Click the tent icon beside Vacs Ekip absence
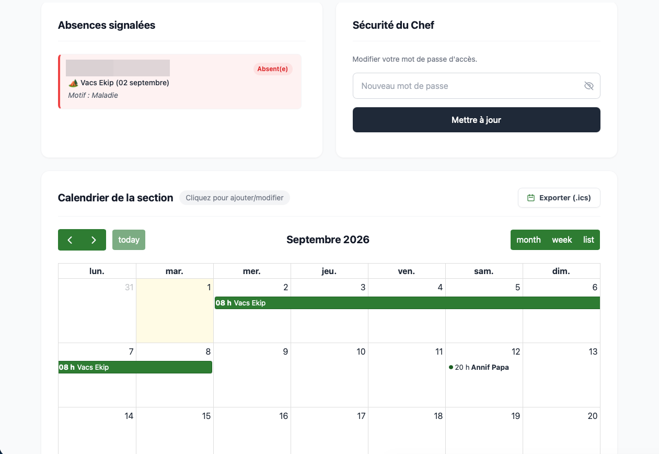 pos(73,83)
